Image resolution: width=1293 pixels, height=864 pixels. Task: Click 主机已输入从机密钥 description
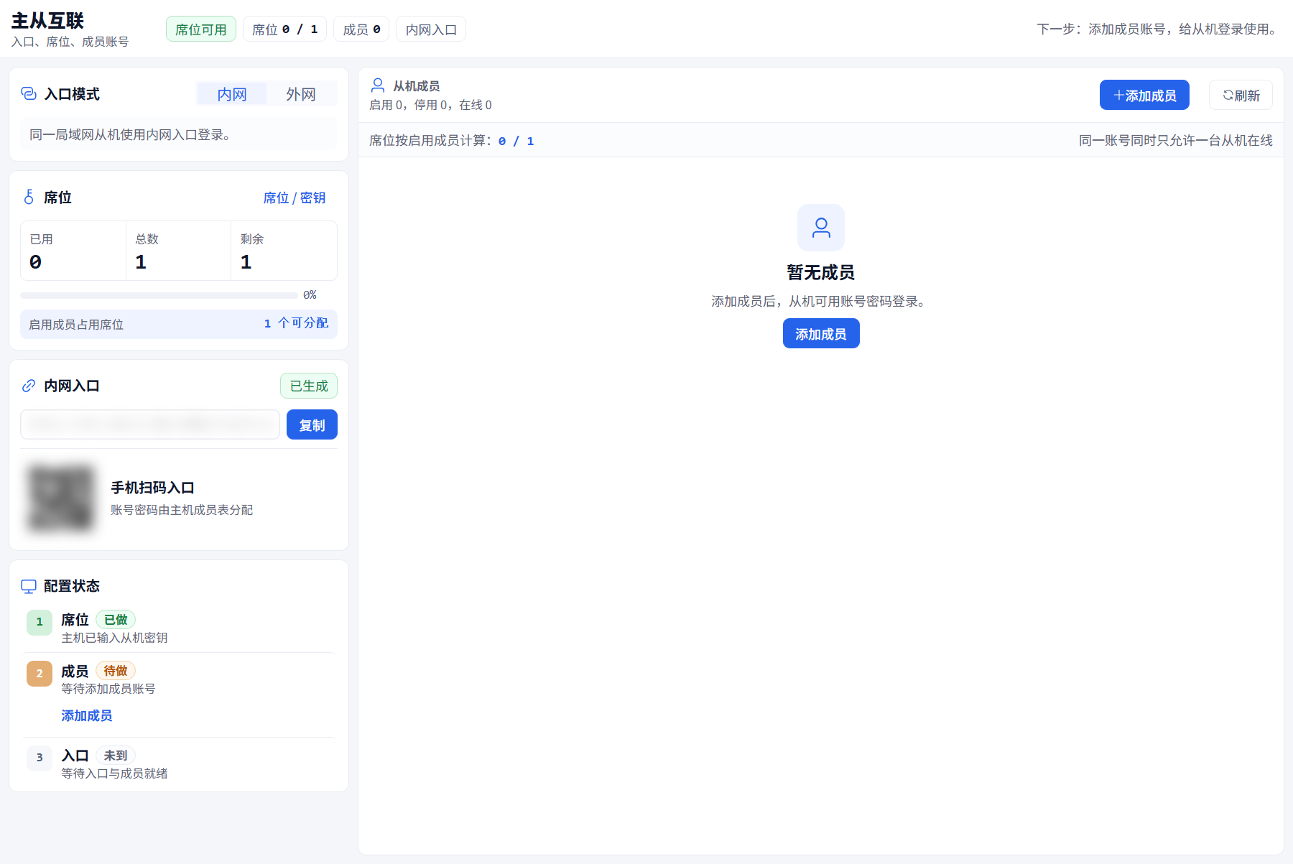(x=114, y=638)
